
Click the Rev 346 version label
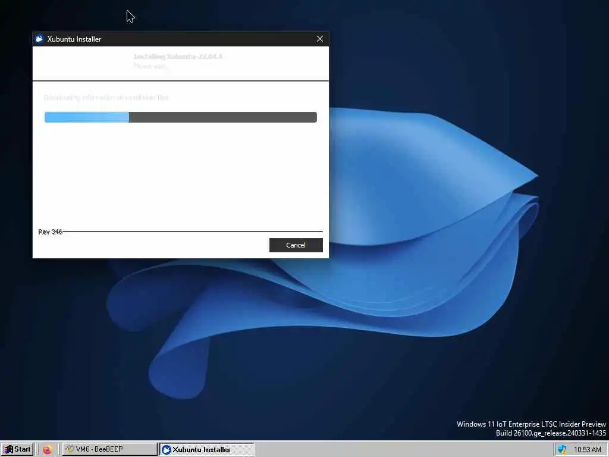click(50, 231)
